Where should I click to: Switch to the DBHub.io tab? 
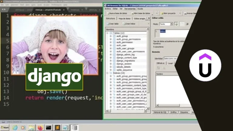tap(160, 63)
